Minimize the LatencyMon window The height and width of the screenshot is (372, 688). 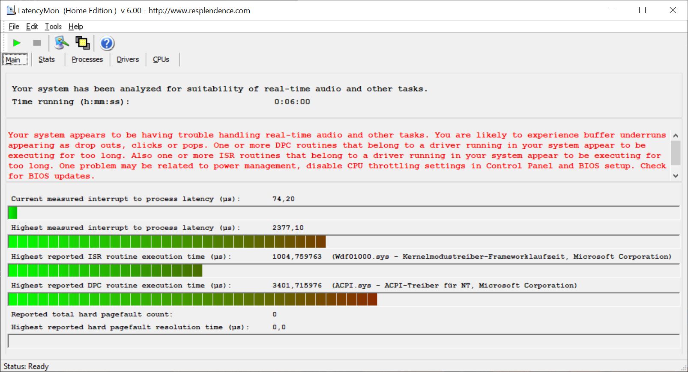(613, 10)
